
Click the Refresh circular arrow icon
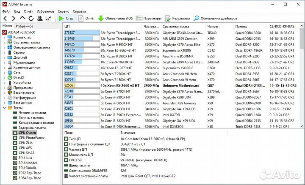point(31,19)
